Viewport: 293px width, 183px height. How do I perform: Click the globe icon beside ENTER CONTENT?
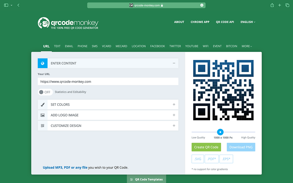[x=42, y=63]
